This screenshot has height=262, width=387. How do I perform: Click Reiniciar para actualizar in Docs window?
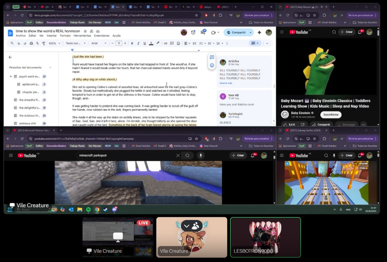click(258, 15)
